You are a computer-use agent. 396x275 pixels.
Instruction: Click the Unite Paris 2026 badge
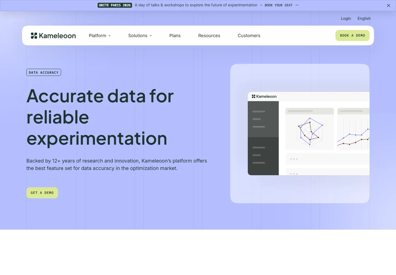(115, 5)
